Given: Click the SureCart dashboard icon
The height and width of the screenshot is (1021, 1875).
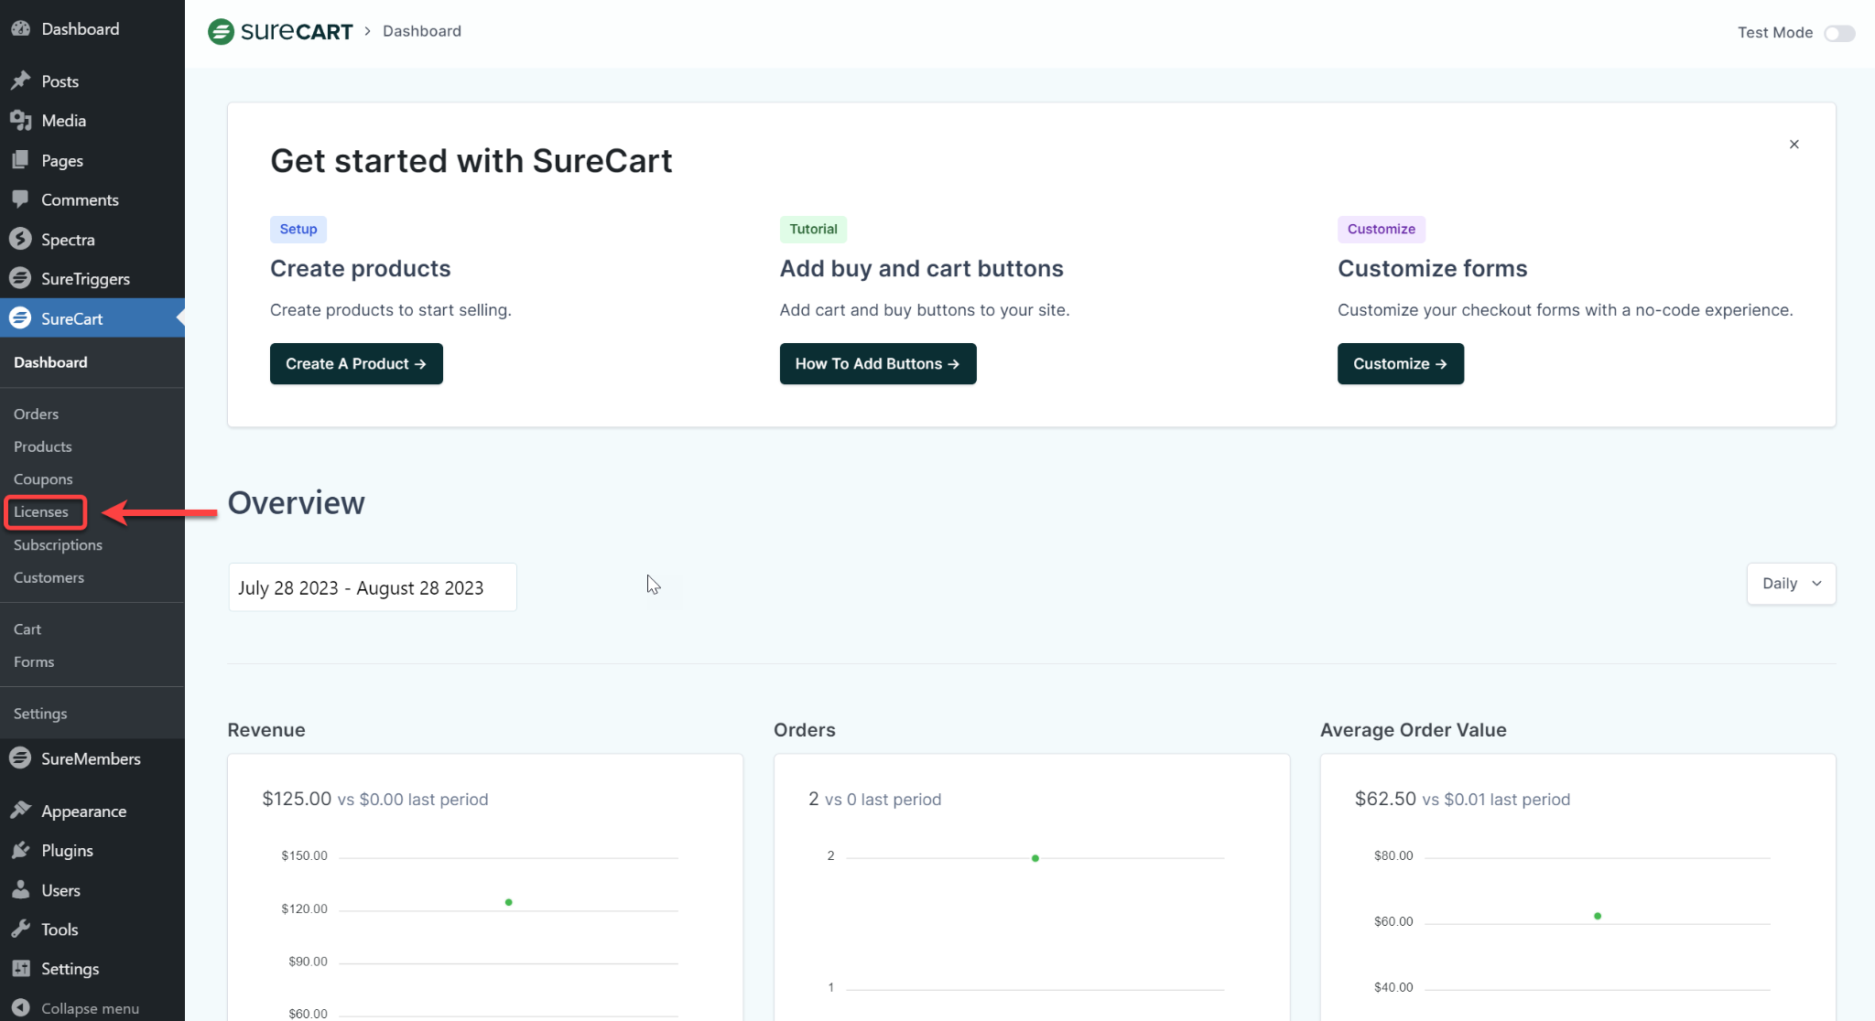Looking at the screenshot, I should [21, 318].
